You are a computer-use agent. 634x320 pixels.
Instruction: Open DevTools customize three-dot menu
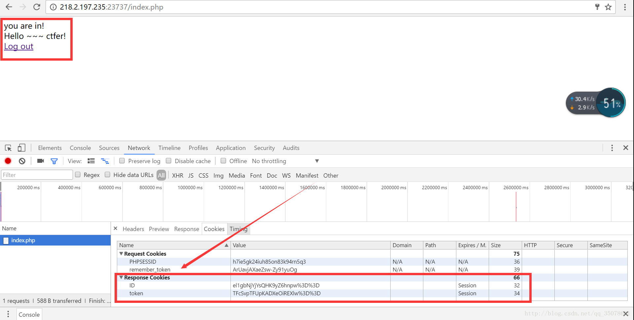coord(612,148)
